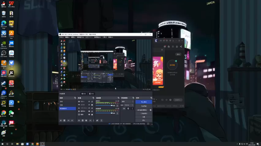
Task: Mute the desktop audio channel speaker icon
Action: [114, 113]
